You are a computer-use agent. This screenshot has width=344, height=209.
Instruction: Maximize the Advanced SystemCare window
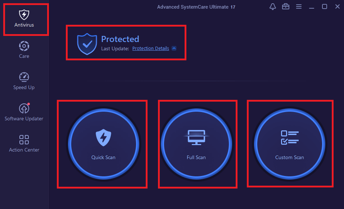click(x=325, y=6)
